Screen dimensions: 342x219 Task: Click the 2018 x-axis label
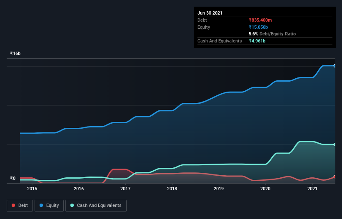[172, 189]
